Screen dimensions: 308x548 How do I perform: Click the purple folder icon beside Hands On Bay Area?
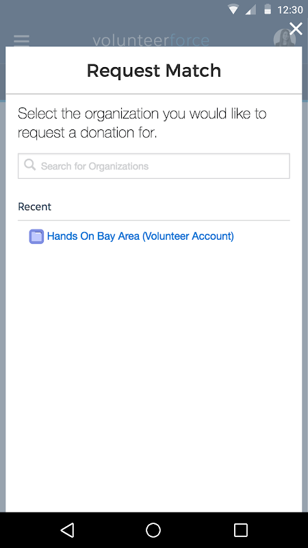(x=36, y=236)
